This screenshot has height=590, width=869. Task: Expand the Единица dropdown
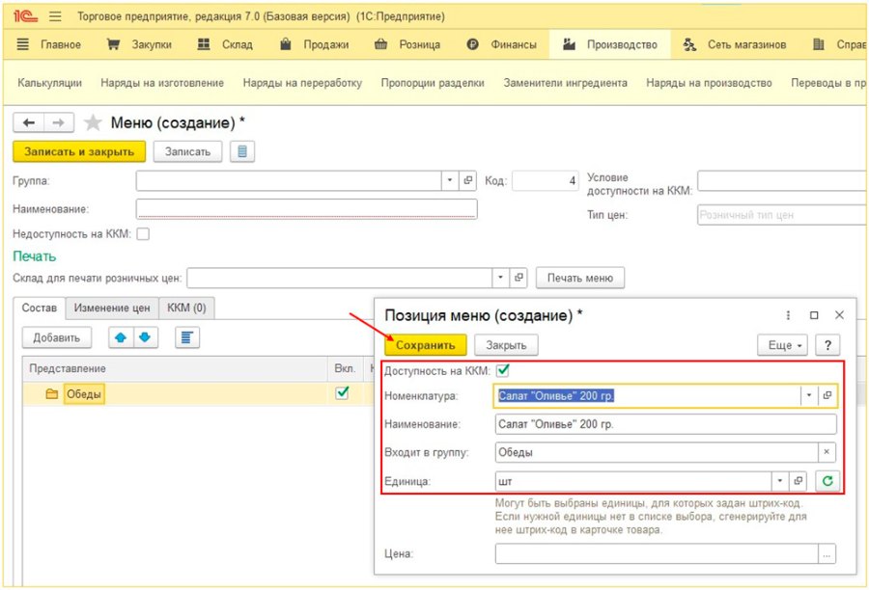click(x=780, y=481)
